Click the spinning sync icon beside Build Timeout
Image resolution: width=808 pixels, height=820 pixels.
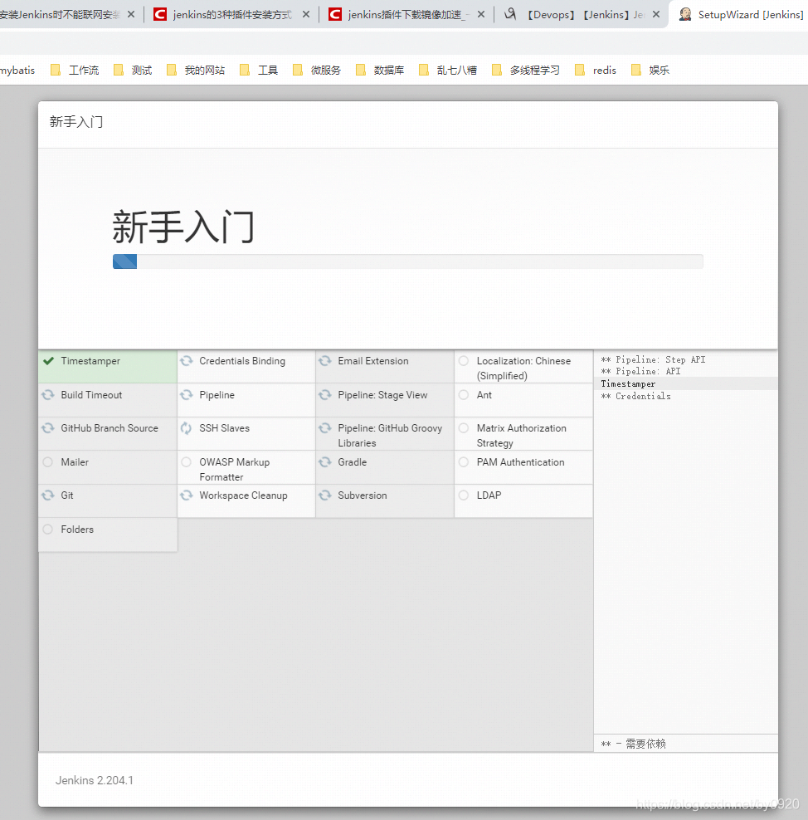(48, 395)
